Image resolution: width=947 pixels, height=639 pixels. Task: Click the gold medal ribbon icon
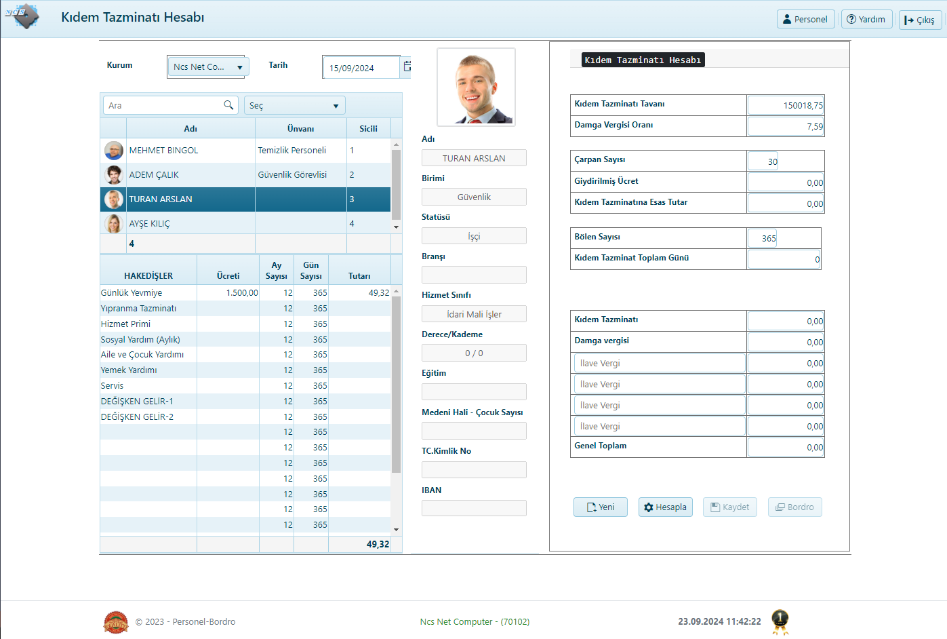(780, 621)
